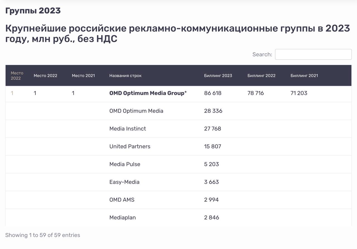
Task: Click the 86 618 billing value
Action: (213, 93)
